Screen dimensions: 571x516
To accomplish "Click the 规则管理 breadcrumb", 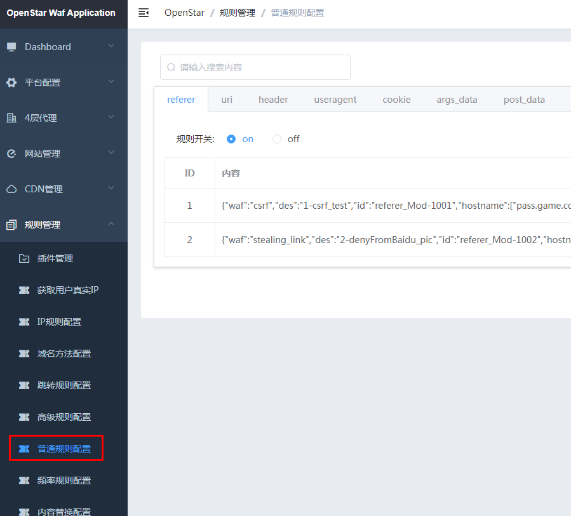I will tap(237, 13).
